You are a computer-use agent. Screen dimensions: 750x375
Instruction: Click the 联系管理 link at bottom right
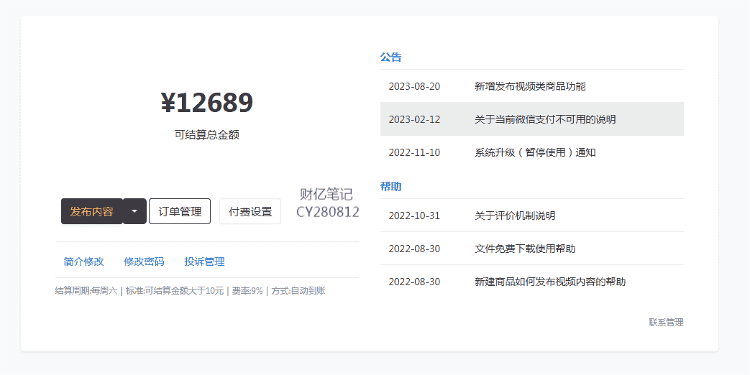(x=666, y=323)
